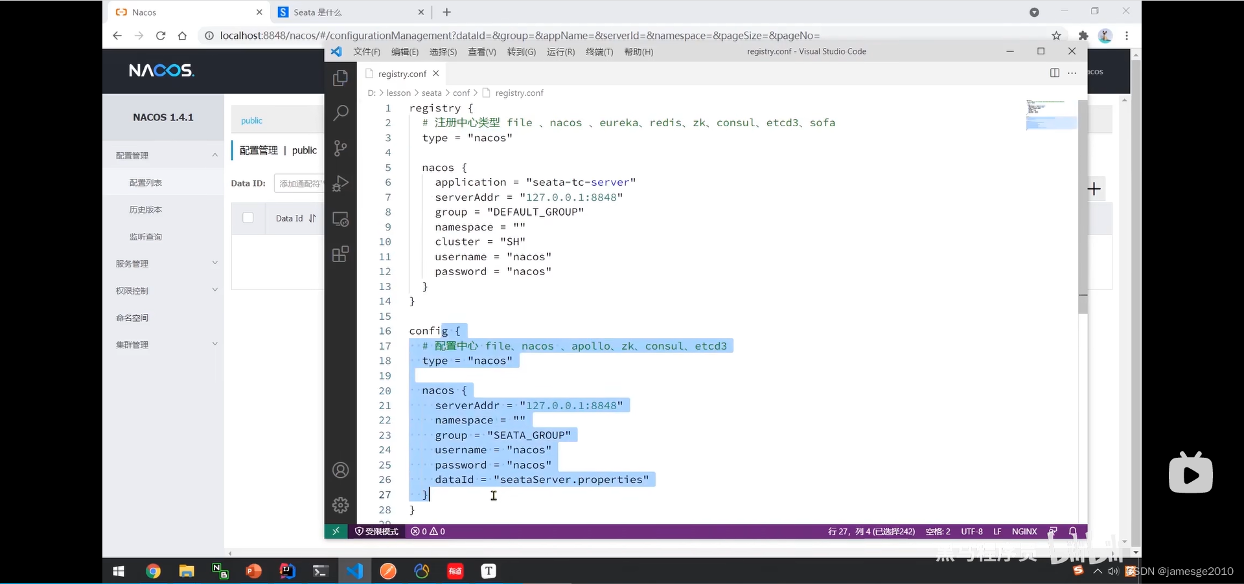
Task: Bookmark this page with the star icon
Action: click(1056, 36)
